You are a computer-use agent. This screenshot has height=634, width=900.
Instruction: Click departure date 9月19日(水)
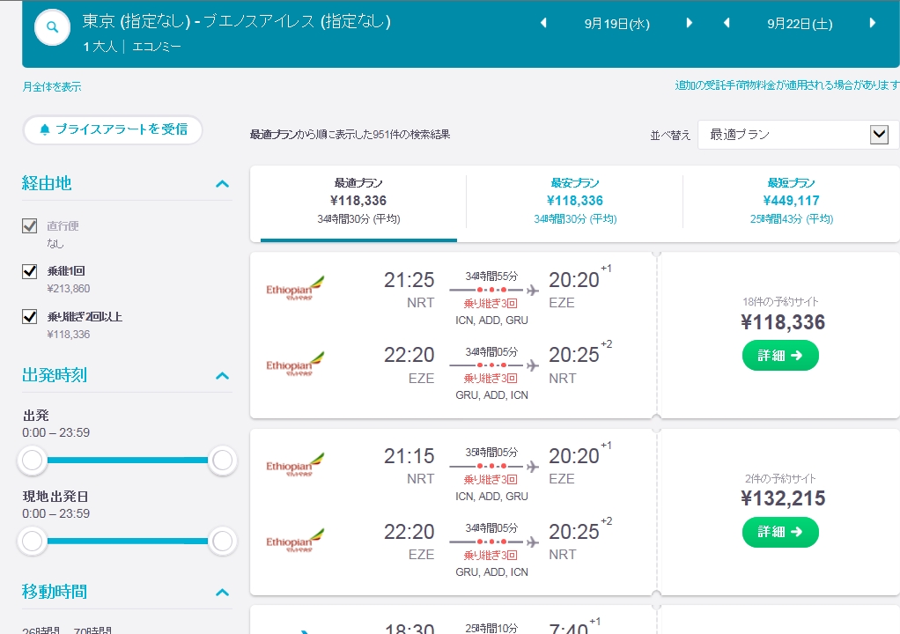(x=616, y=24)
